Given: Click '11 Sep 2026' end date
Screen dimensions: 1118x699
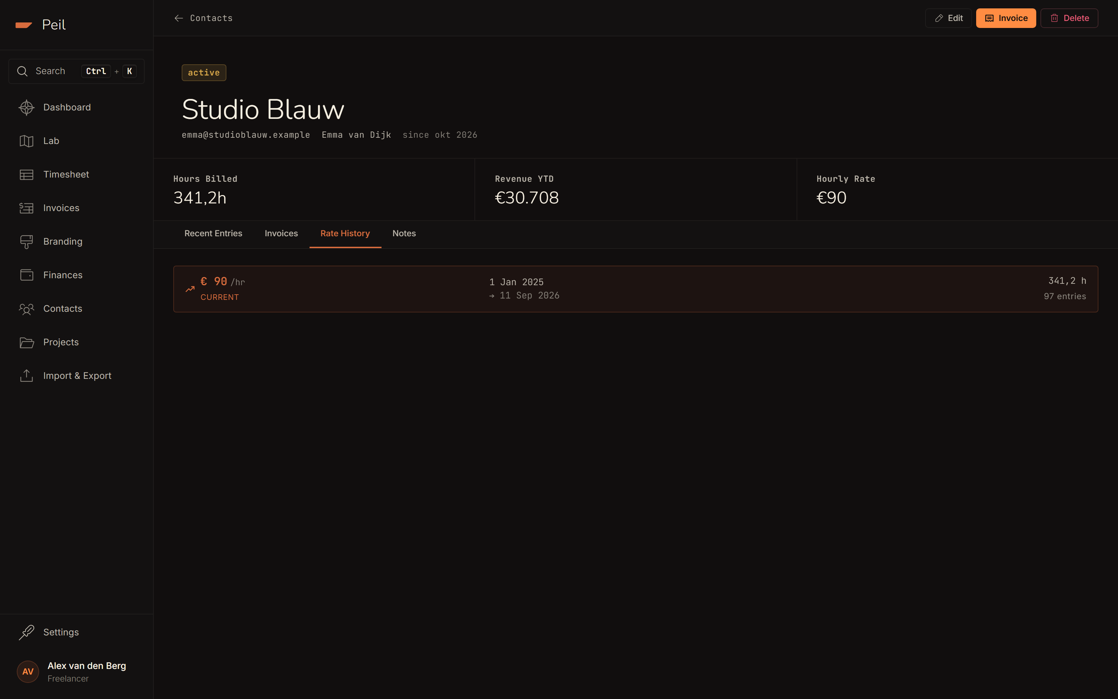Looking at the screenshot, I should [x=529, y=295].
